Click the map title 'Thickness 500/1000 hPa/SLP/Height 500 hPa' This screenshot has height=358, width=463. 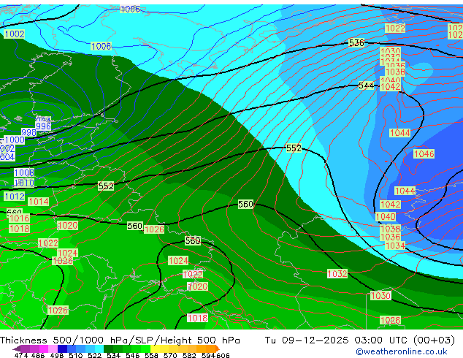coord(120,340)
